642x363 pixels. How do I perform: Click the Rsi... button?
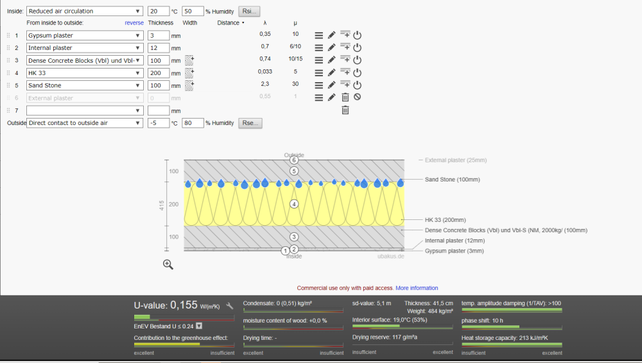pyautogui.click(x=249, y=11)
